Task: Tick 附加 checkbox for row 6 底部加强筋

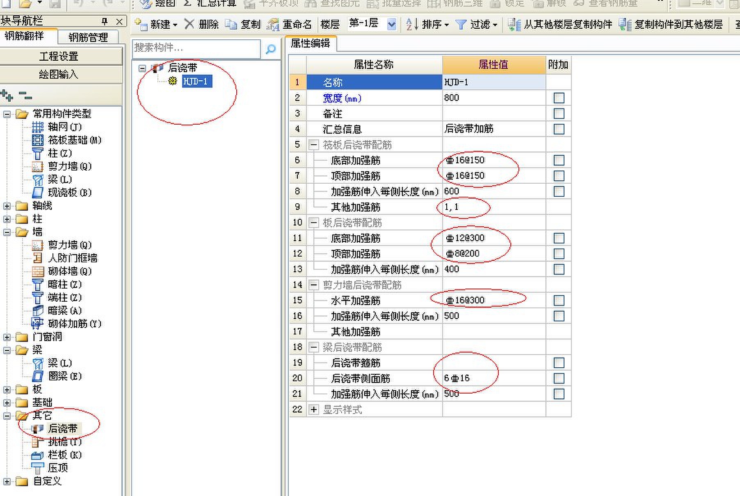Action: point(559,160)
